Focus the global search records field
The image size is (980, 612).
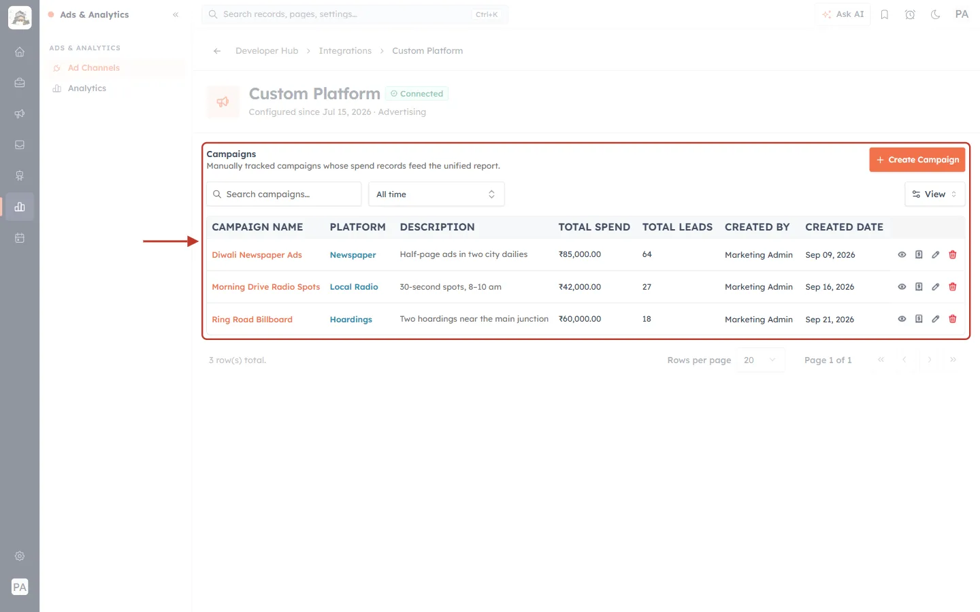click(x=355, y=14)
